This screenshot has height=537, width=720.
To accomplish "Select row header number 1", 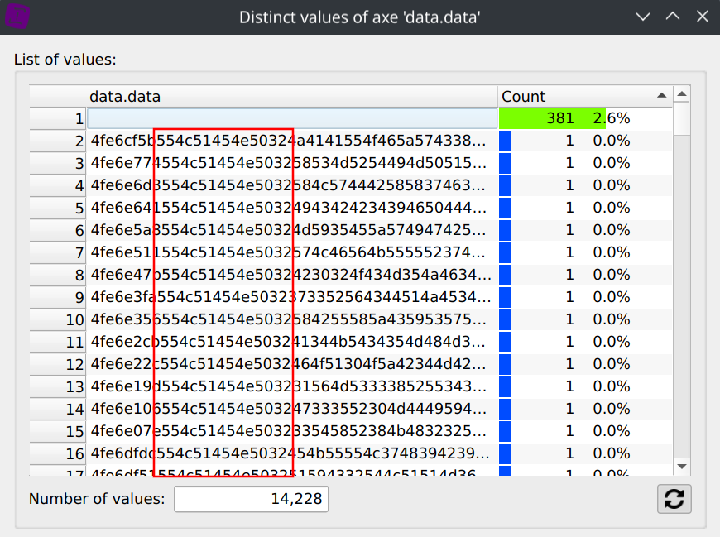I will pos(58,118).
